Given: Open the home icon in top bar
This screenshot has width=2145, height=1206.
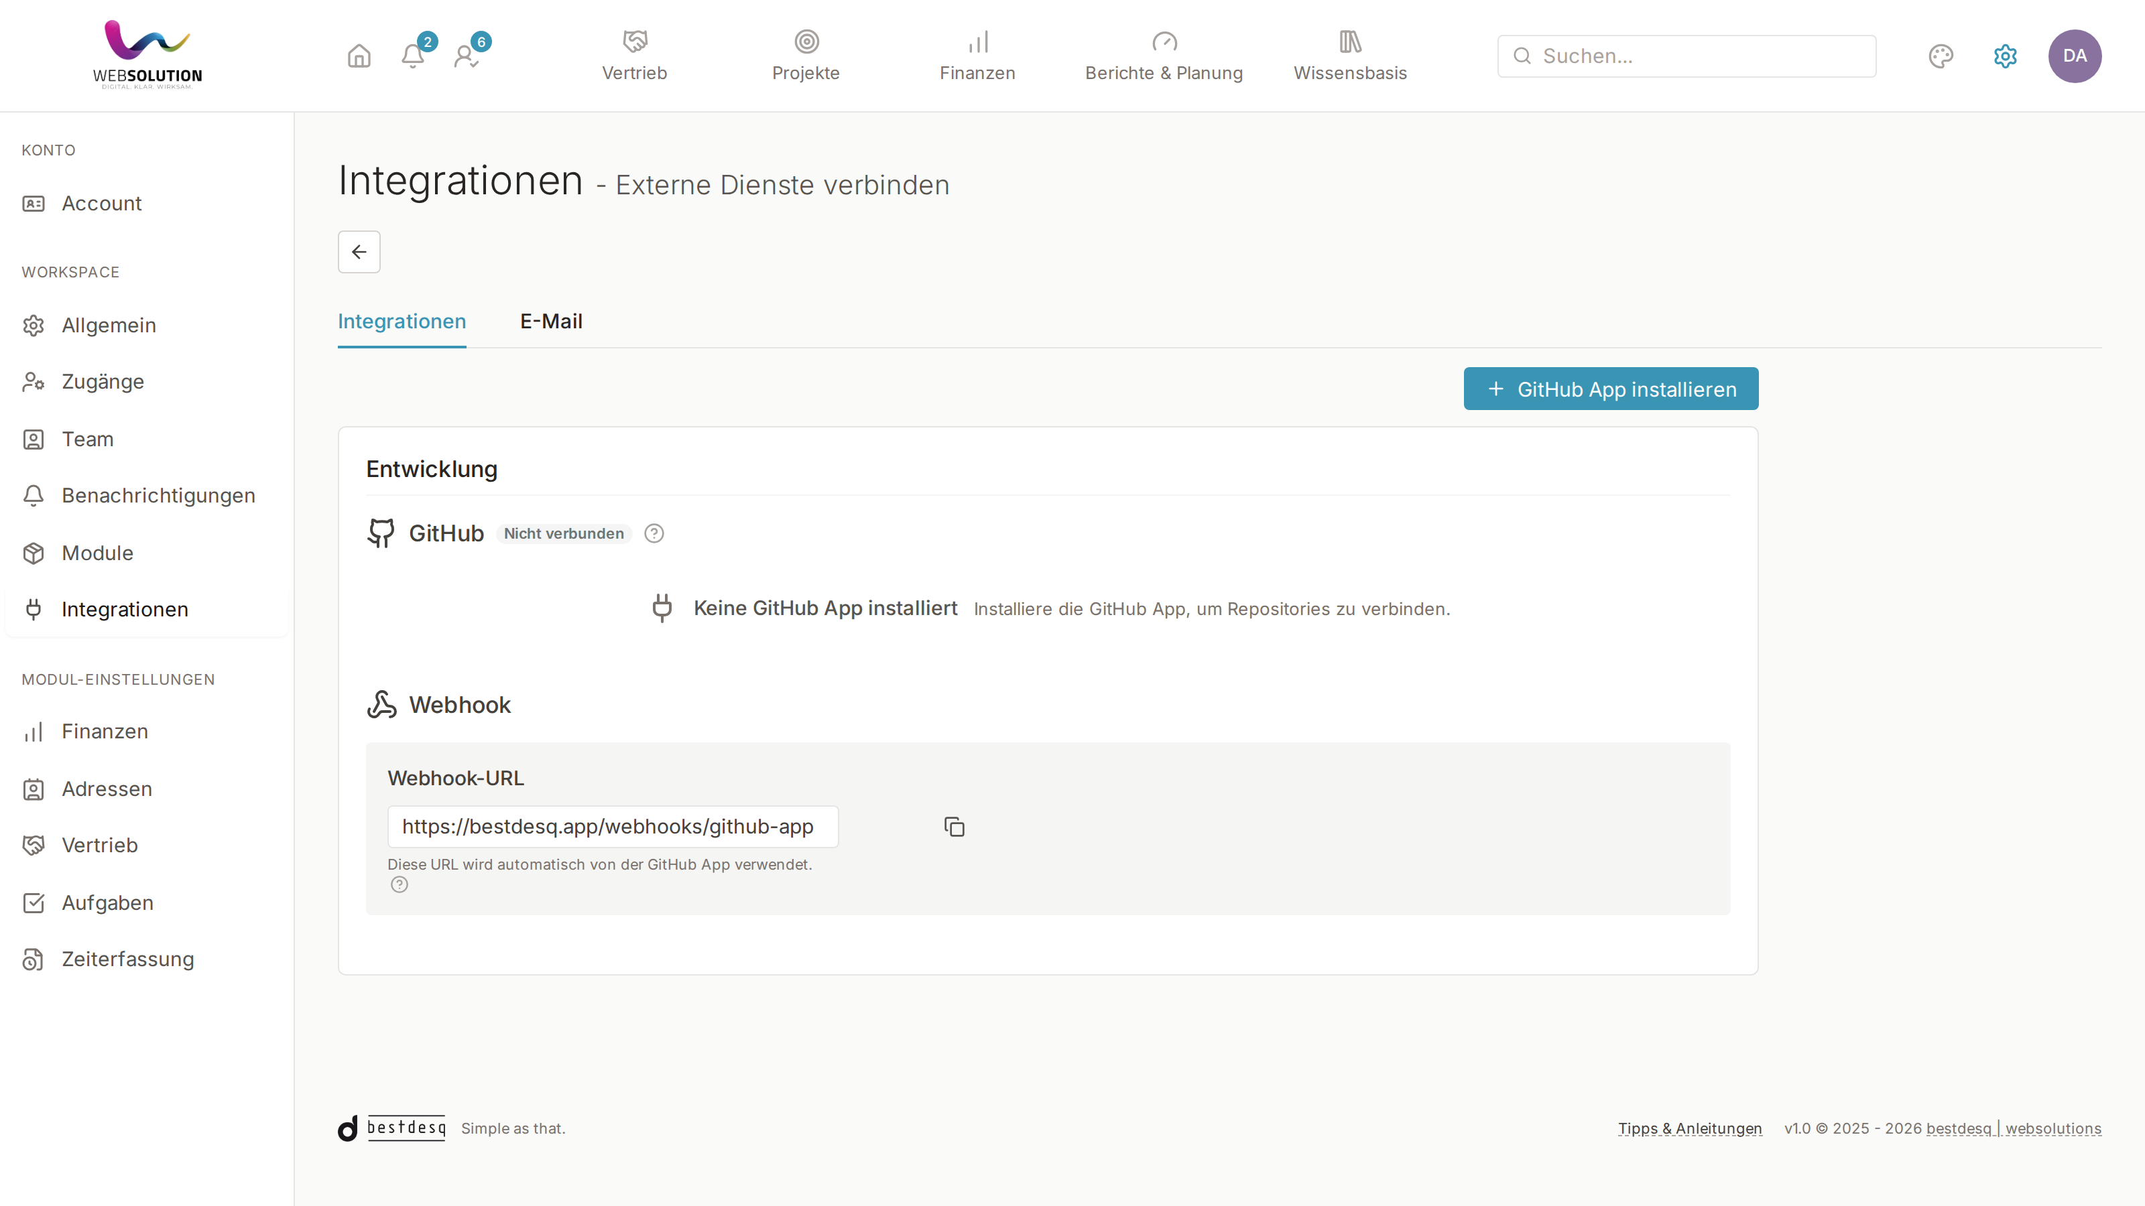Looking at the screenshot, I should point(359,56).
